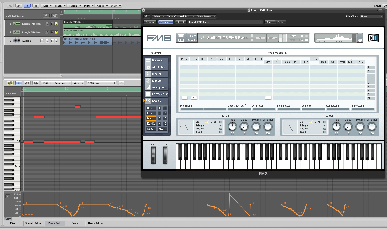Open the Region menu in Arrange
Screen dimensions: 387x229
pyautogui.click(x=74, y=6)
